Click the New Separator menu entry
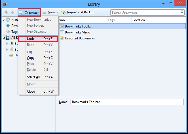The width and height of the screenshot is (188, 134). pos(38,31)
